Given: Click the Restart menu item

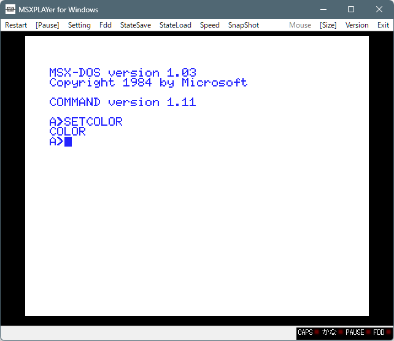Looking at the screenshot, I should (x=16, y=25).
